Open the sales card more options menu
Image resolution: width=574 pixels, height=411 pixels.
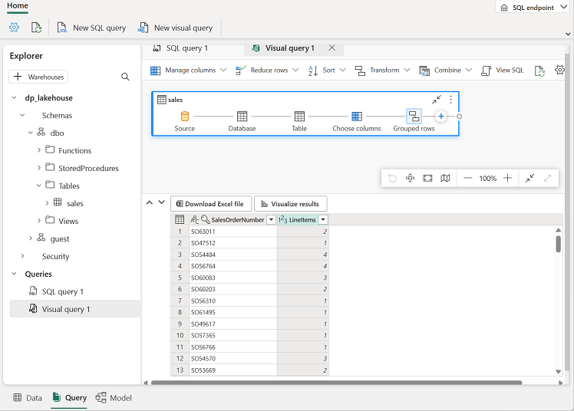[450, 100]
